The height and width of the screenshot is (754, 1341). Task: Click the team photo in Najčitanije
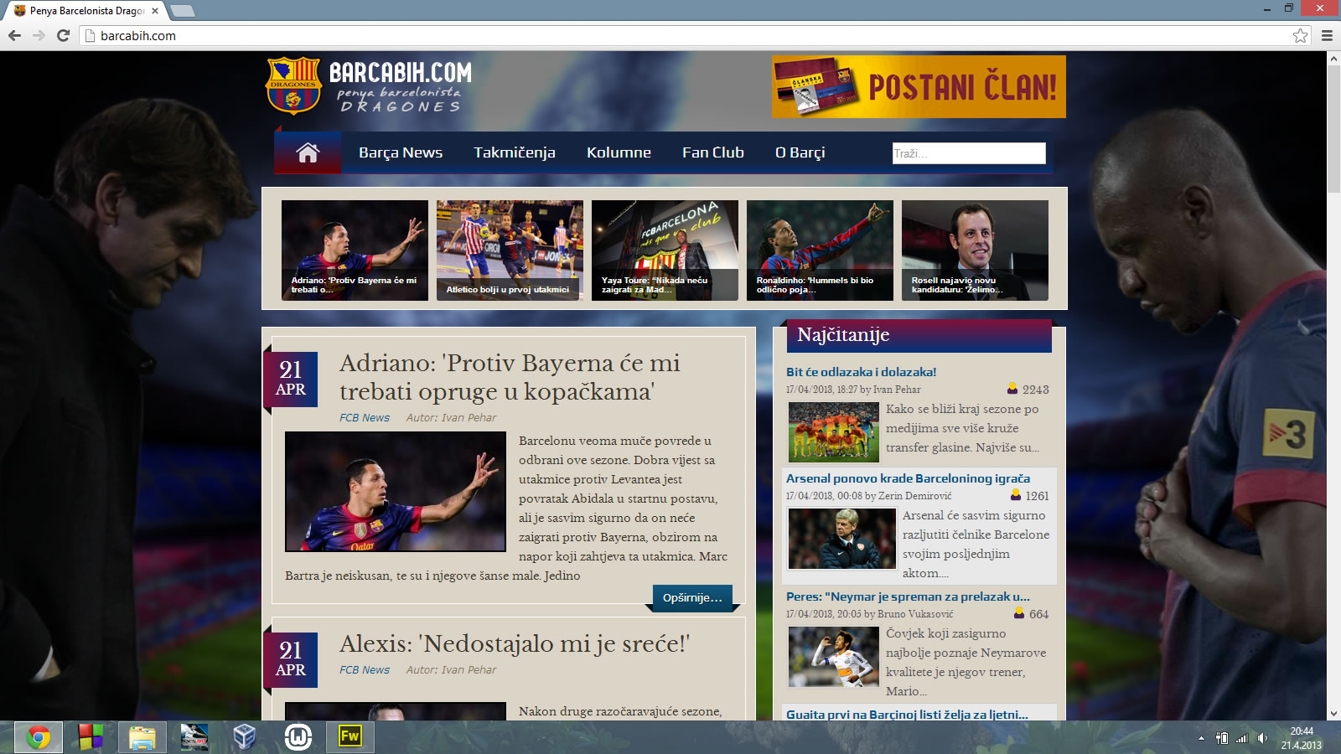[834, 432]
